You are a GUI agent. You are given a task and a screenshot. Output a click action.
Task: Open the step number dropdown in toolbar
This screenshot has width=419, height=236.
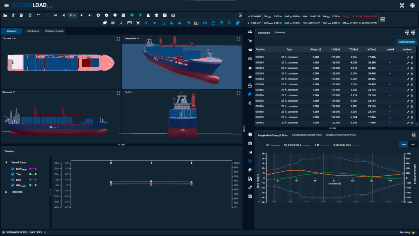[72, 15]
